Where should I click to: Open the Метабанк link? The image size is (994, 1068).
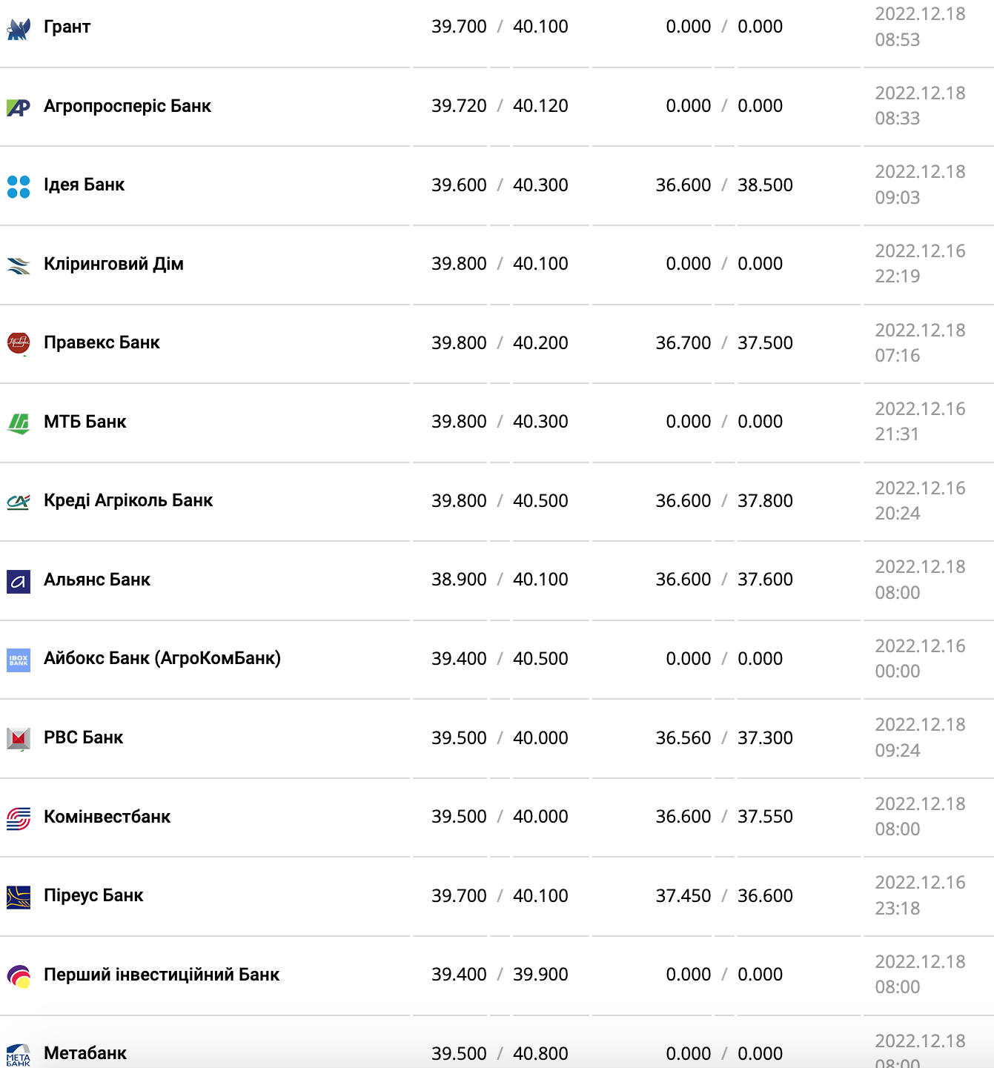coord(85,1053)
